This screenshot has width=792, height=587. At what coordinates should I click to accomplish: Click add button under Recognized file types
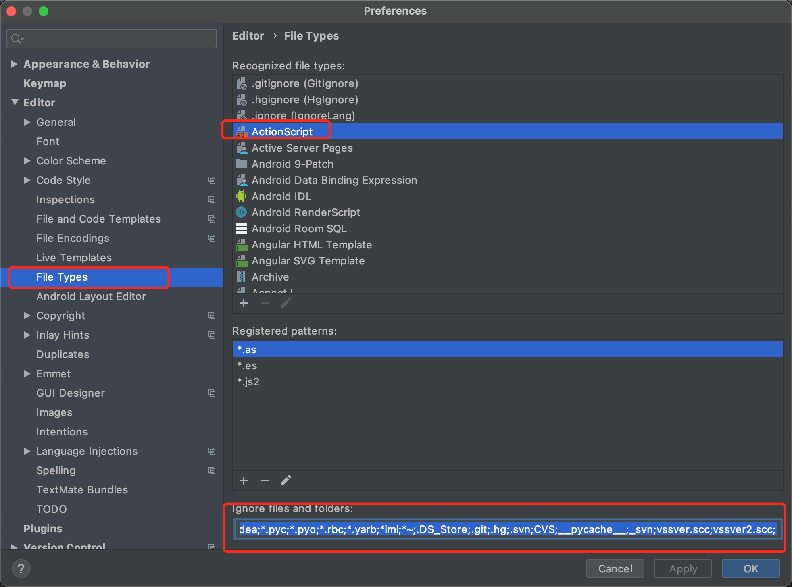pyautogui.click(x=244, y=303)
